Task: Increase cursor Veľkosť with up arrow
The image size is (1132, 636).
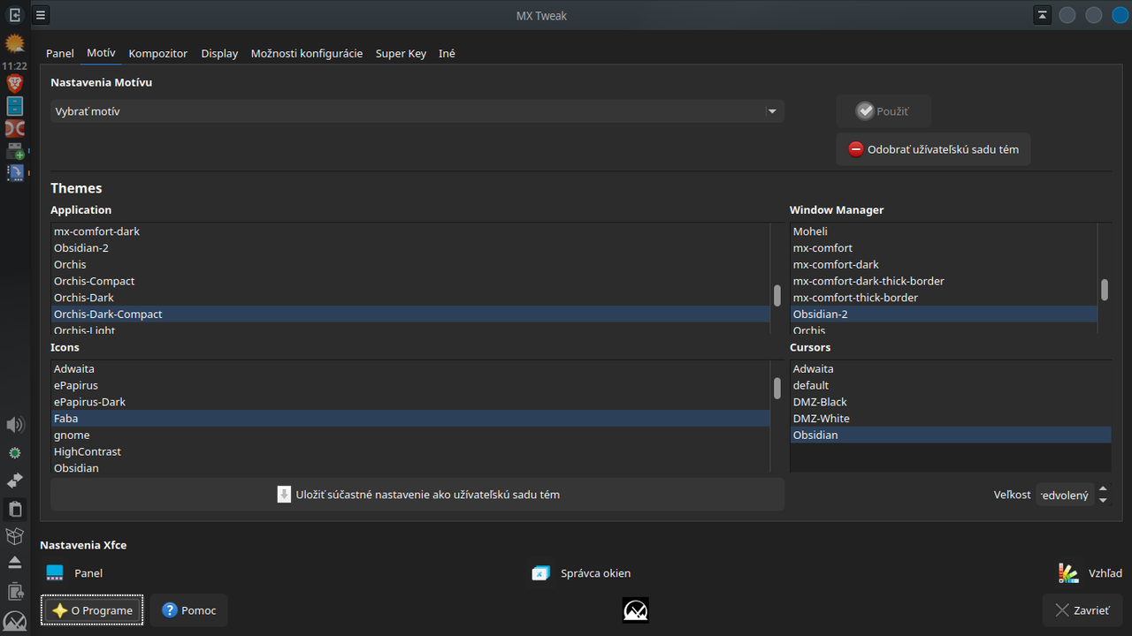Action: pos(1103,488)
